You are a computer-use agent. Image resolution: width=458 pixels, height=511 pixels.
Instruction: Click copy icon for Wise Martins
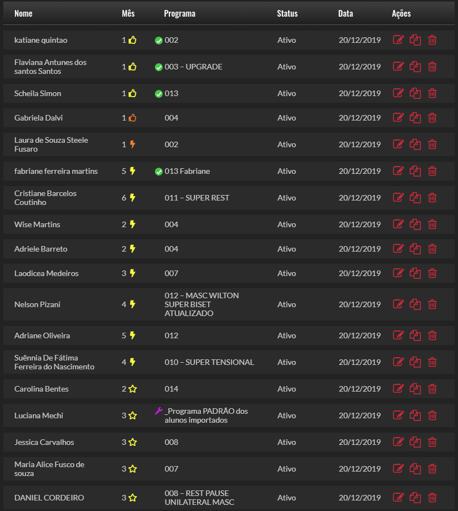[x=415, y=224]
